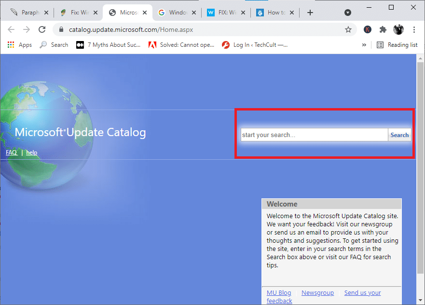Click the user profile avatar icon
Viewport: 425px width, 305px height.
pyautogui.click(x=398, y=29)
